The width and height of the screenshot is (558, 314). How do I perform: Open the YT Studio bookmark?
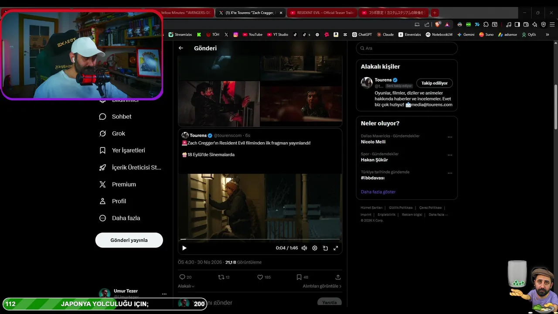pos(278,34)
